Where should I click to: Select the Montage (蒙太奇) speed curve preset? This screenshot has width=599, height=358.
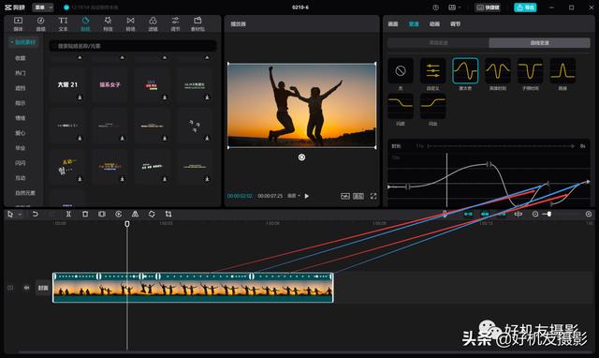click(465, 71)
